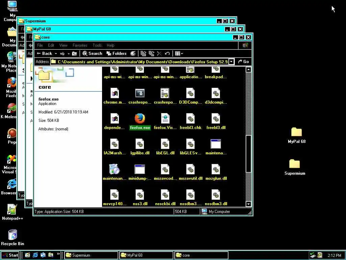
Task: Click the Copy To toolbar icon
Action: click(x=151, y=53)
